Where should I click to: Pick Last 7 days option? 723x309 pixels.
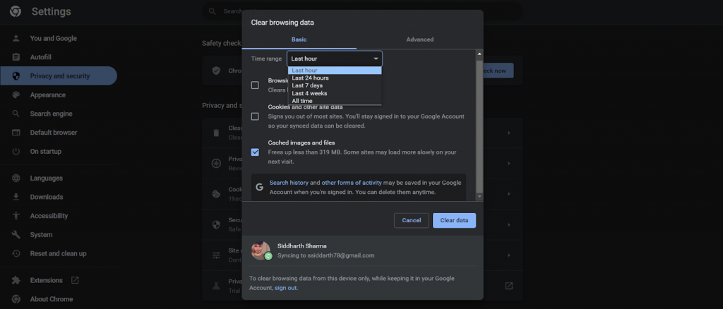[x=307, y=86]
